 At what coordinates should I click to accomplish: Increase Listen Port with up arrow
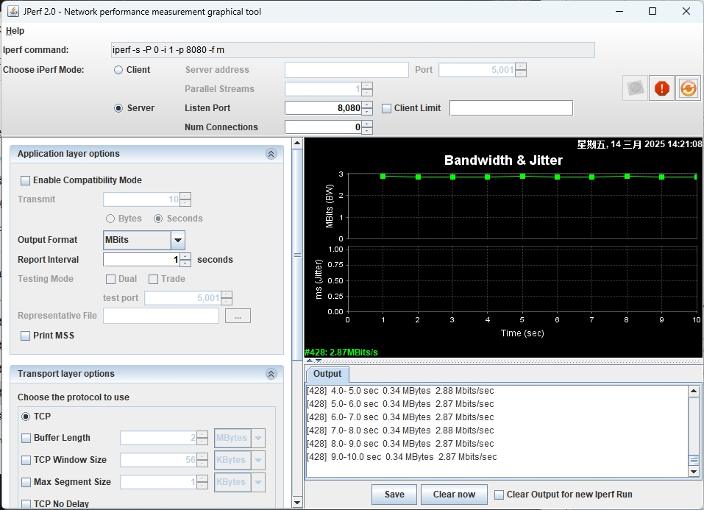(x=367, y=105)
